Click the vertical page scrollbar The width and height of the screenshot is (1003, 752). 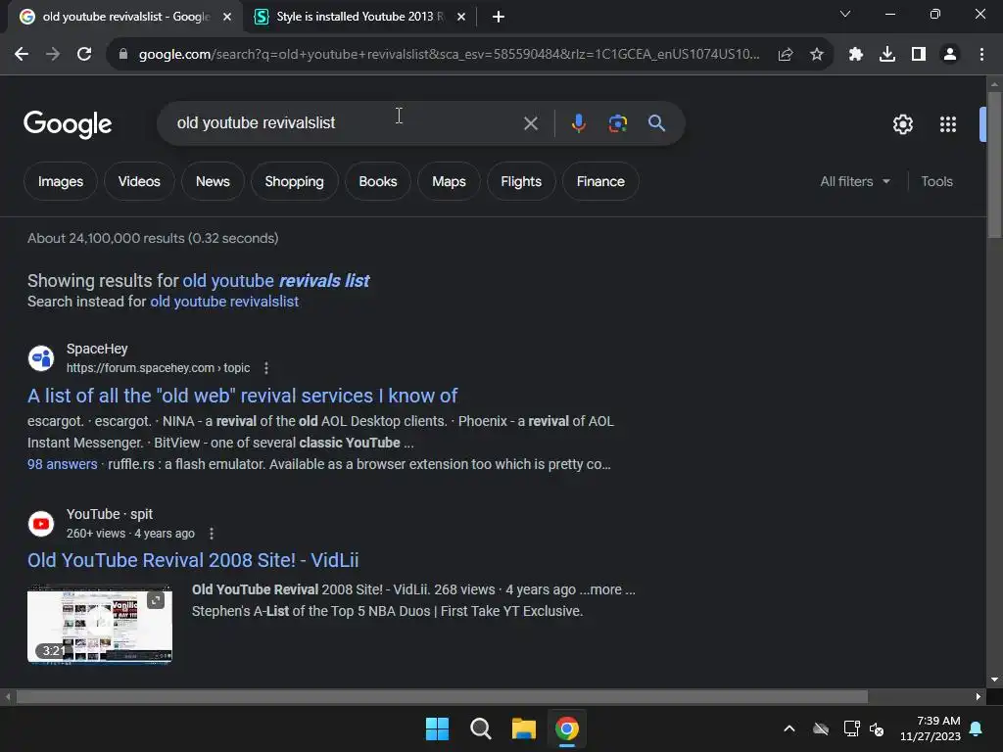pos(994,164)
